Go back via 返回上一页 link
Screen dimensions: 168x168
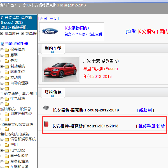(48, 18)
